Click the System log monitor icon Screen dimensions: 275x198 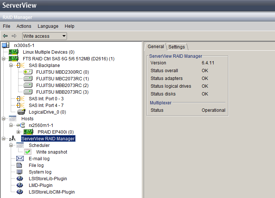click(20, 172)
